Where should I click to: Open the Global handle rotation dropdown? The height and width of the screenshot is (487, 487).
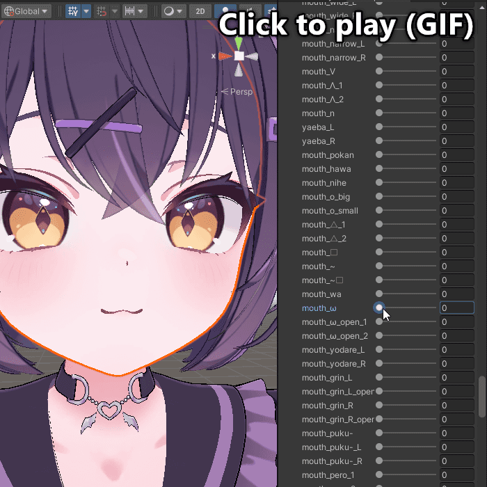[26, 11]
